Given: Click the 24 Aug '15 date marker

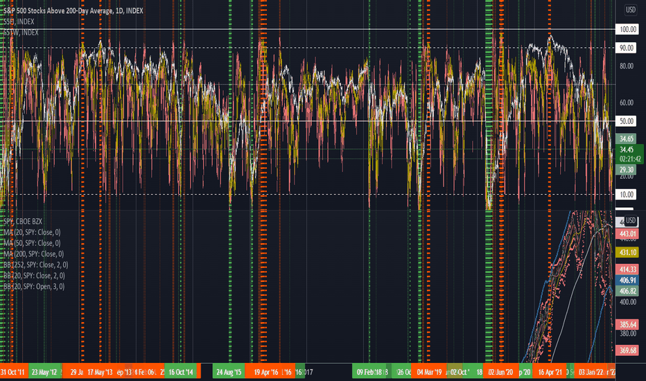Looking at the screenshot, I should pos(229,373).
